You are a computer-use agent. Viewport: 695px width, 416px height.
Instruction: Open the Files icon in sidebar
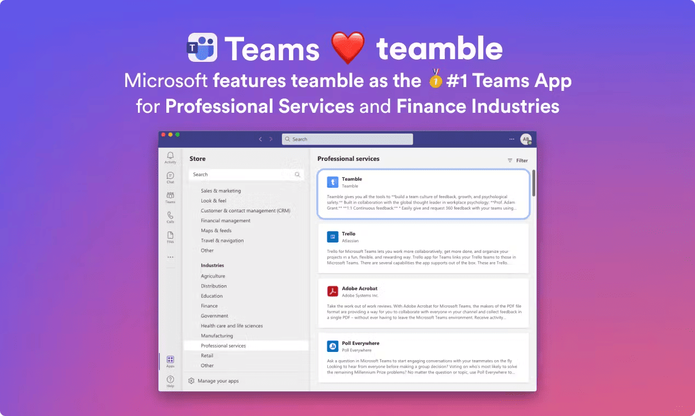170,236
